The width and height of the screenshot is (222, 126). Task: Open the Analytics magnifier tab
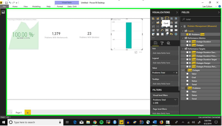click(x=168, y=43)
